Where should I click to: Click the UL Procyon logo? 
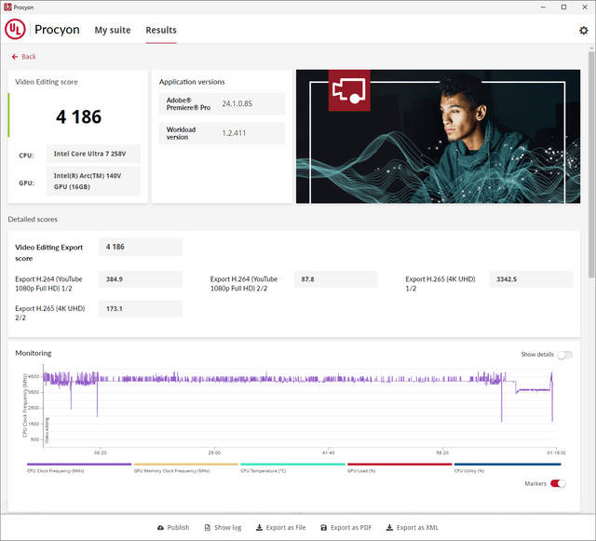coord(15,30)
